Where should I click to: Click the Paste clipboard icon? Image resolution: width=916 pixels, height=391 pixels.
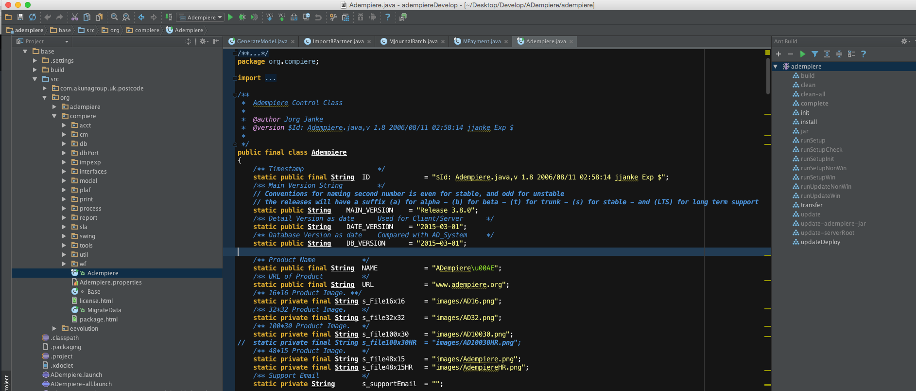point(99,17)
